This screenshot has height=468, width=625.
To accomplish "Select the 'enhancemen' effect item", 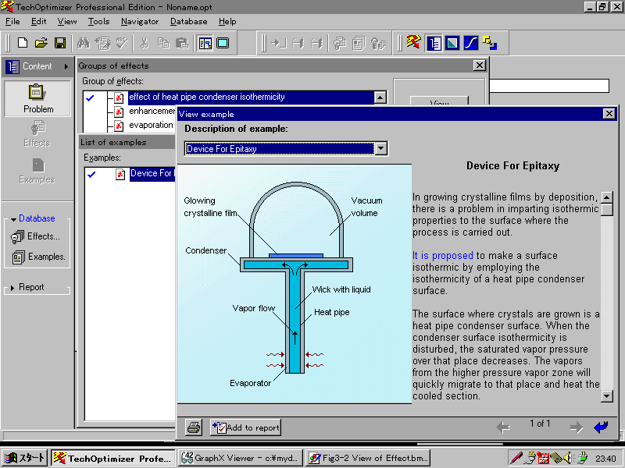I will [152, 111].
